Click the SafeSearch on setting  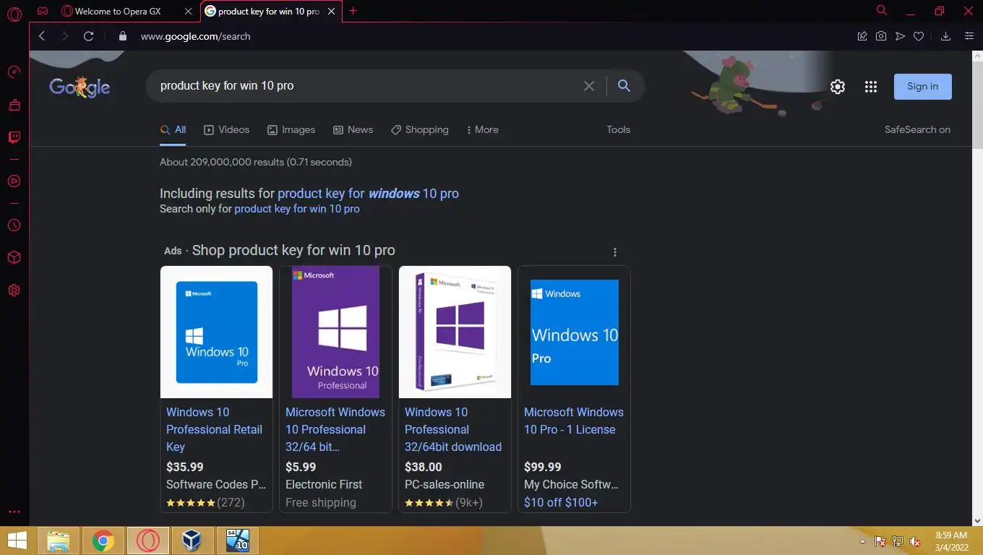917,130
